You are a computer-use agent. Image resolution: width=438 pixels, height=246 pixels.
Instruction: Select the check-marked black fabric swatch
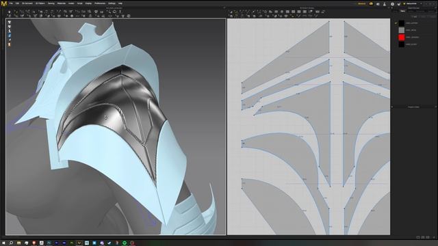tap(402, 23)
